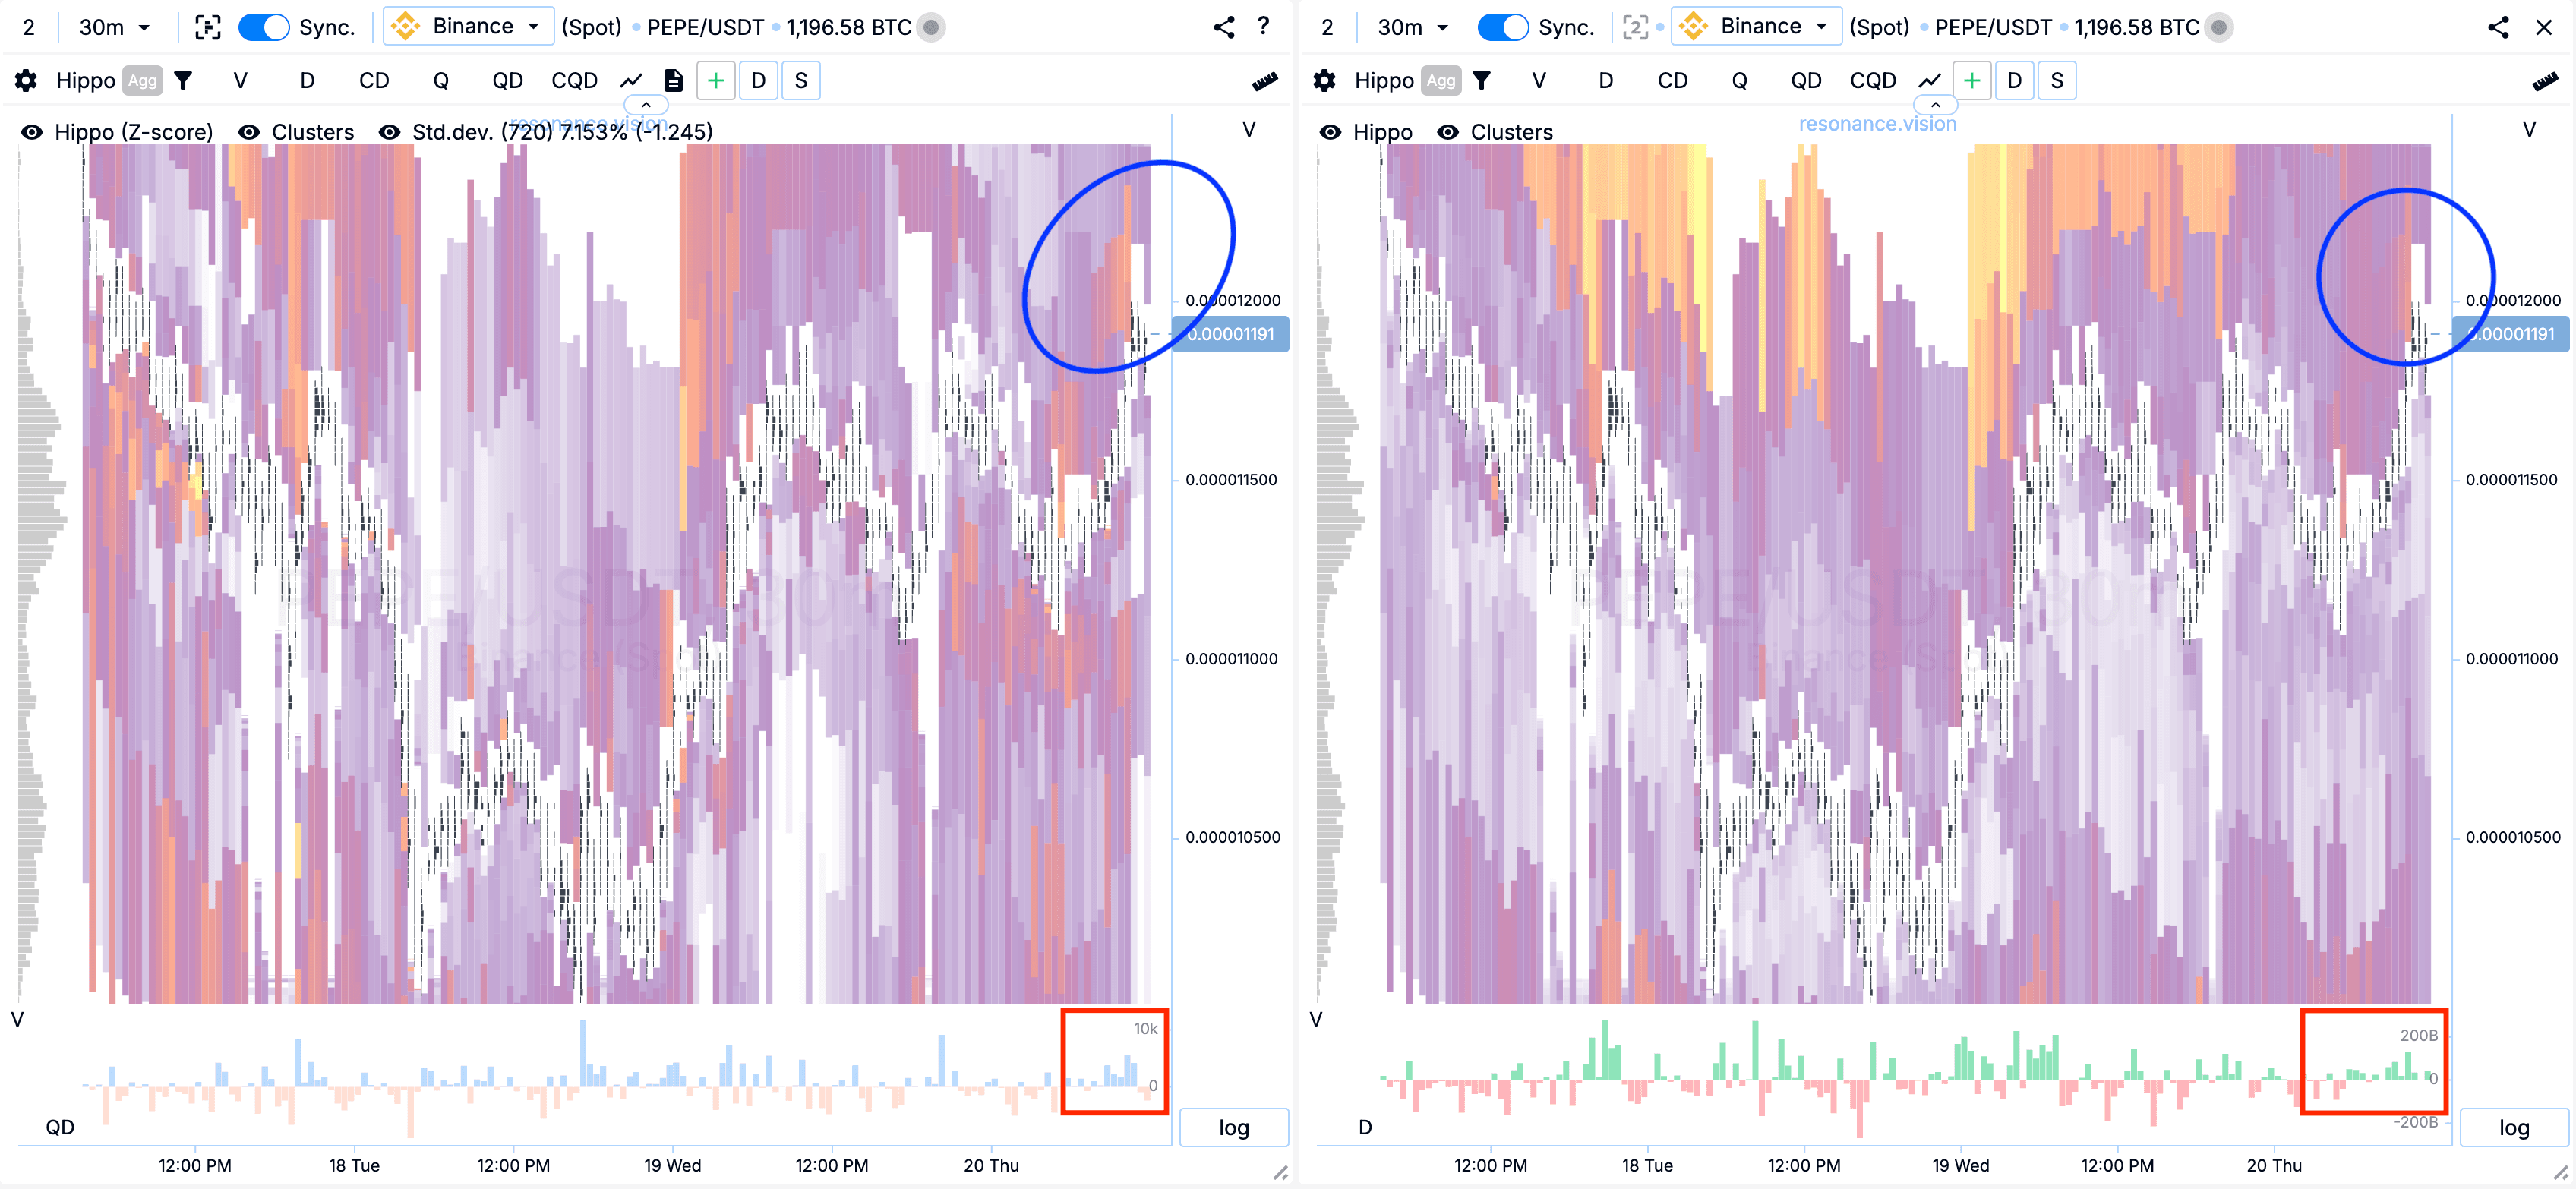Select Q tab in right toolbar
The image size is (2576, 1189).
pos(1739,80)
